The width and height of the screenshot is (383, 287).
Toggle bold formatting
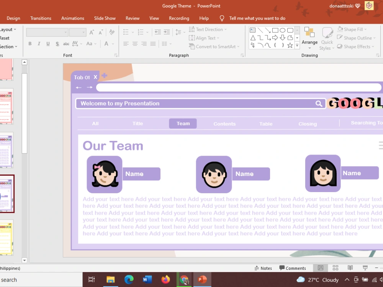tap(30, 44)
